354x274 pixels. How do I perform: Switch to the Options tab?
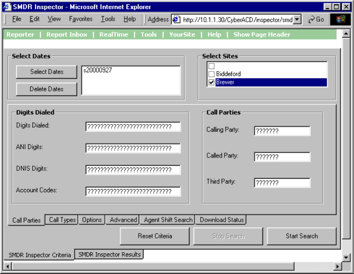click(92, 220)
